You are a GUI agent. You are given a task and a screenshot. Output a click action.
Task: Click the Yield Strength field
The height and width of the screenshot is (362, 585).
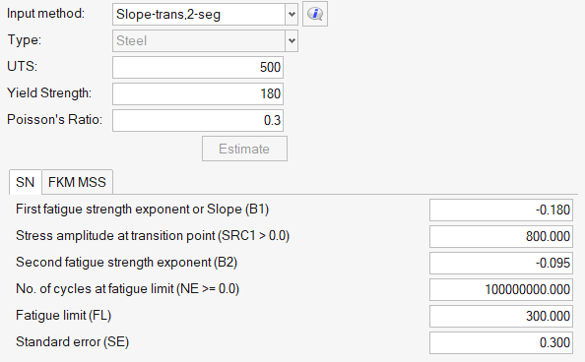[x=198, y=93]
